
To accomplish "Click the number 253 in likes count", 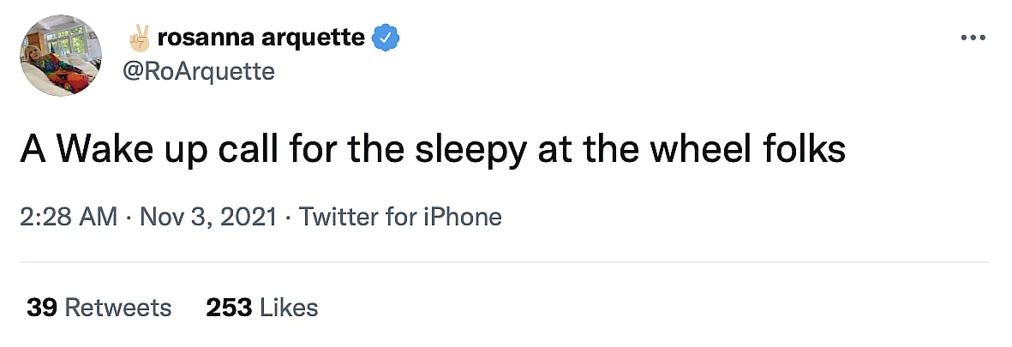I will [x=229, y=307].
